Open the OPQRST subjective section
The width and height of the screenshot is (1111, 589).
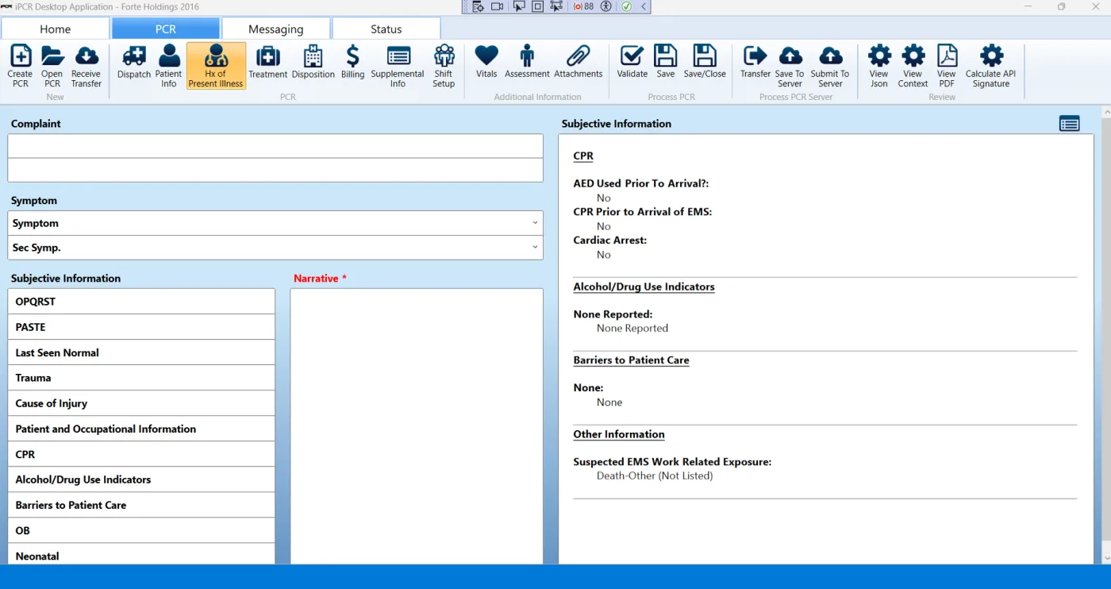coord(141,302)
